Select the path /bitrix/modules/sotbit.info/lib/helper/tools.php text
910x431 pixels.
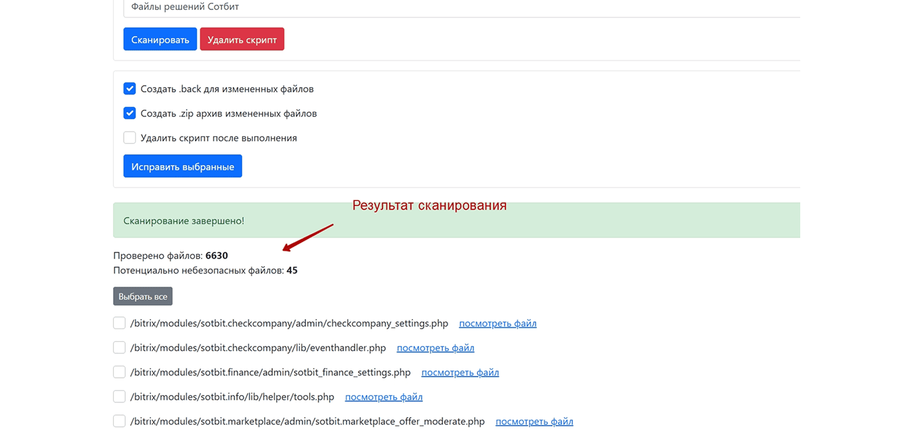coord(232,397)
